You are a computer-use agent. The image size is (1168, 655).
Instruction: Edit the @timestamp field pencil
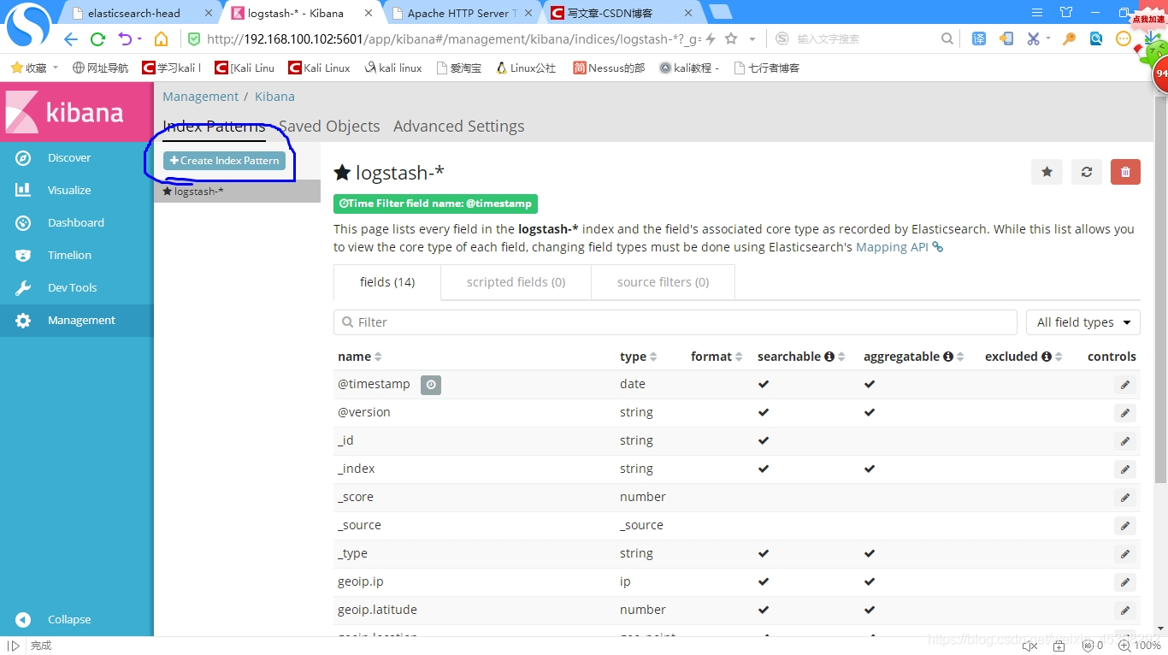point(1125,385)
